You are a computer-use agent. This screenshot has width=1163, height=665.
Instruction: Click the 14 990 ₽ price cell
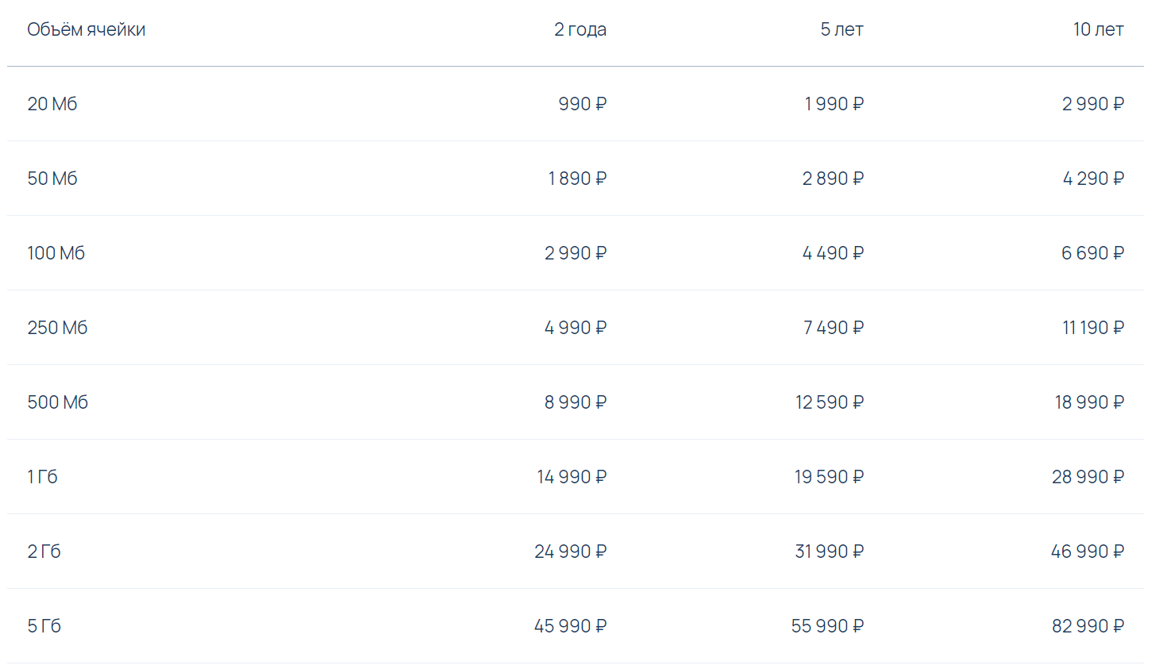(571, 477)
